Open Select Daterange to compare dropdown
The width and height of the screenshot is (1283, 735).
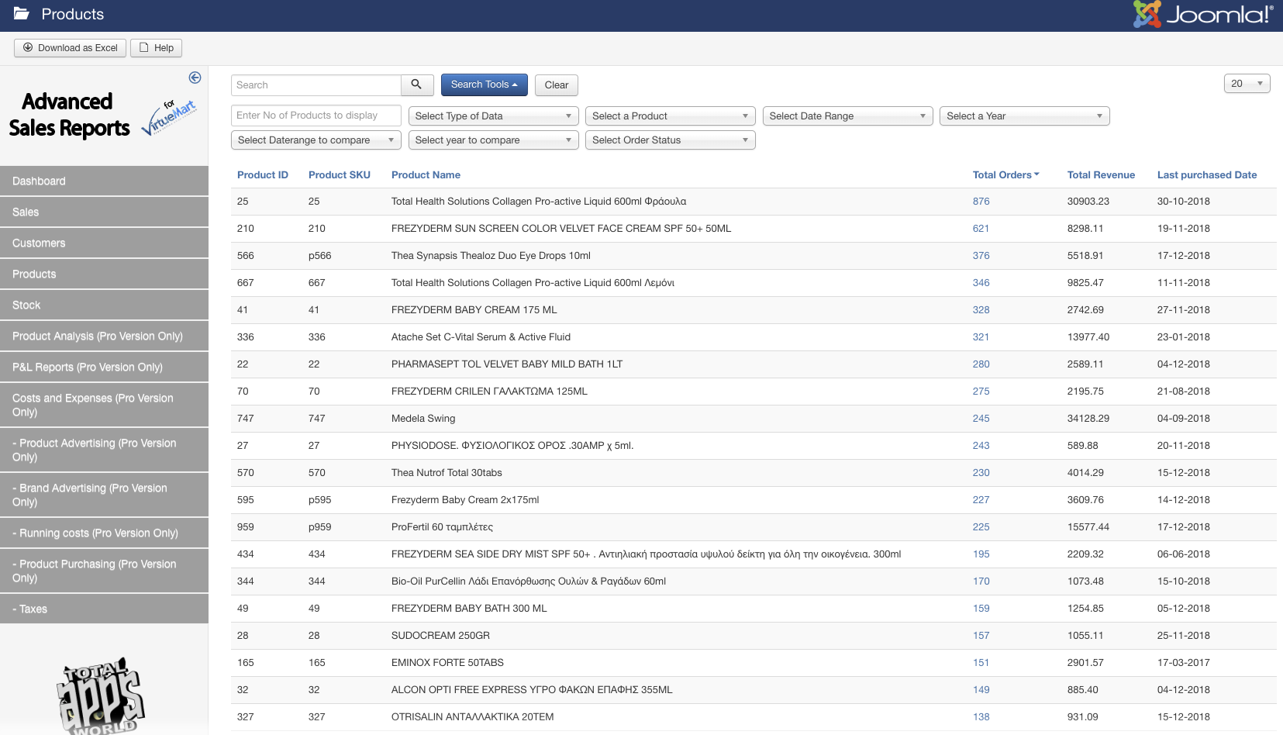pyautogui.click(x=316, y=140)
